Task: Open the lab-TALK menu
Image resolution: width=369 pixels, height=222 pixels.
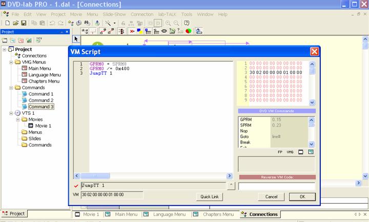Action: 167,14
